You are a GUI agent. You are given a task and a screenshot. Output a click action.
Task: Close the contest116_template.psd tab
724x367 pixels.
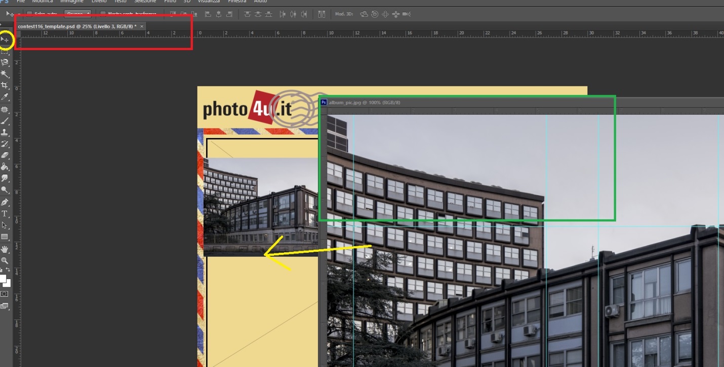point(142,26)
